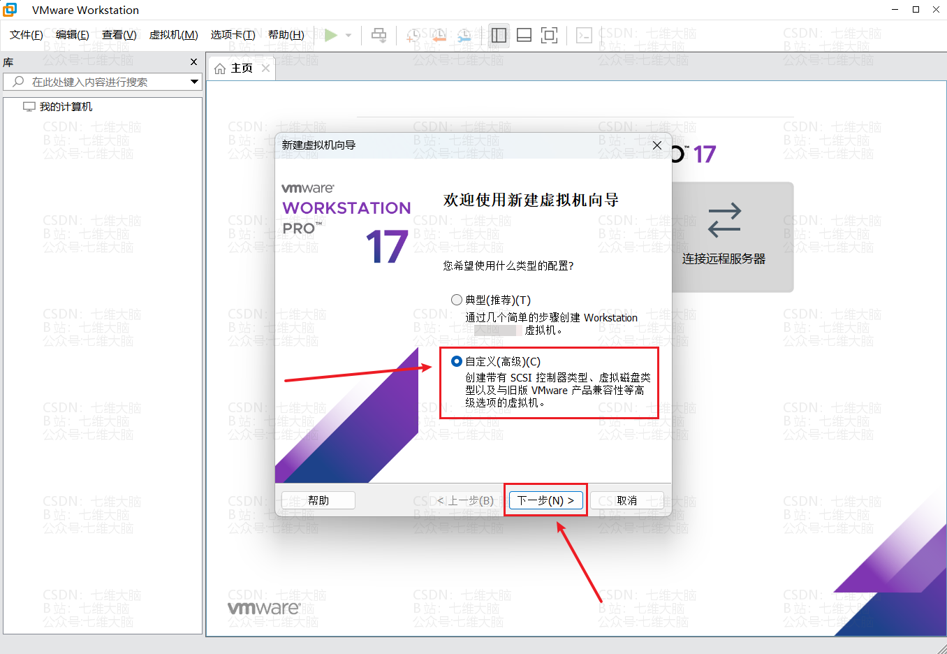Open the 帮助(H) menu

[286, 35]
